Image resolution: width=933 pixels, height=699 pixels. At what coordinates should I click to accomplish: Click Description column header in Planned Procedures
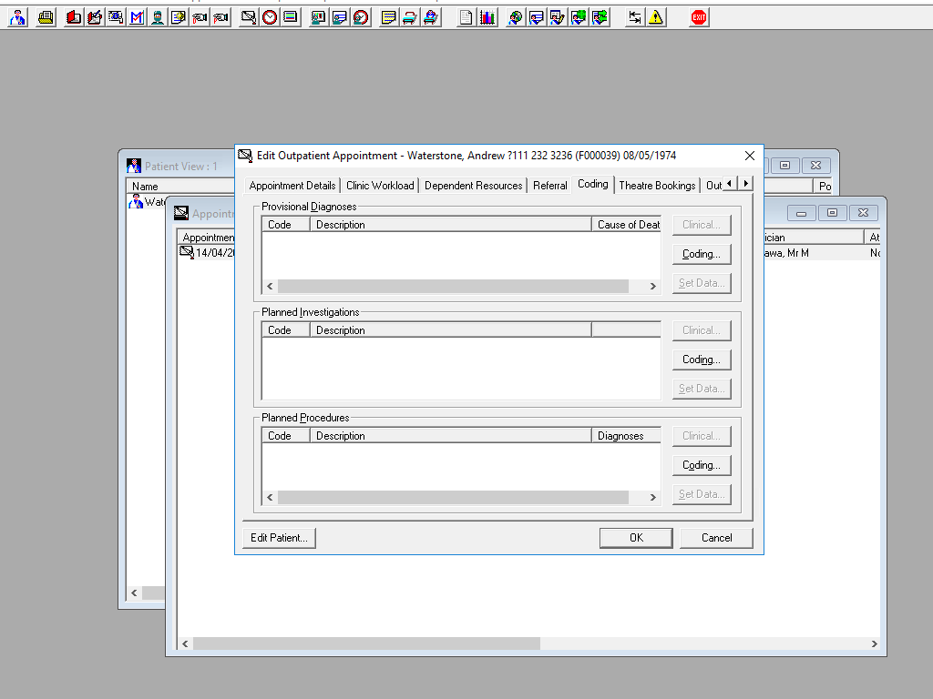[x=450, y=436]
